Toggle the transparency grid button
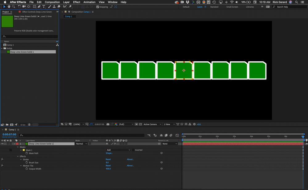The image size is (308, 190). click(141, 124)
